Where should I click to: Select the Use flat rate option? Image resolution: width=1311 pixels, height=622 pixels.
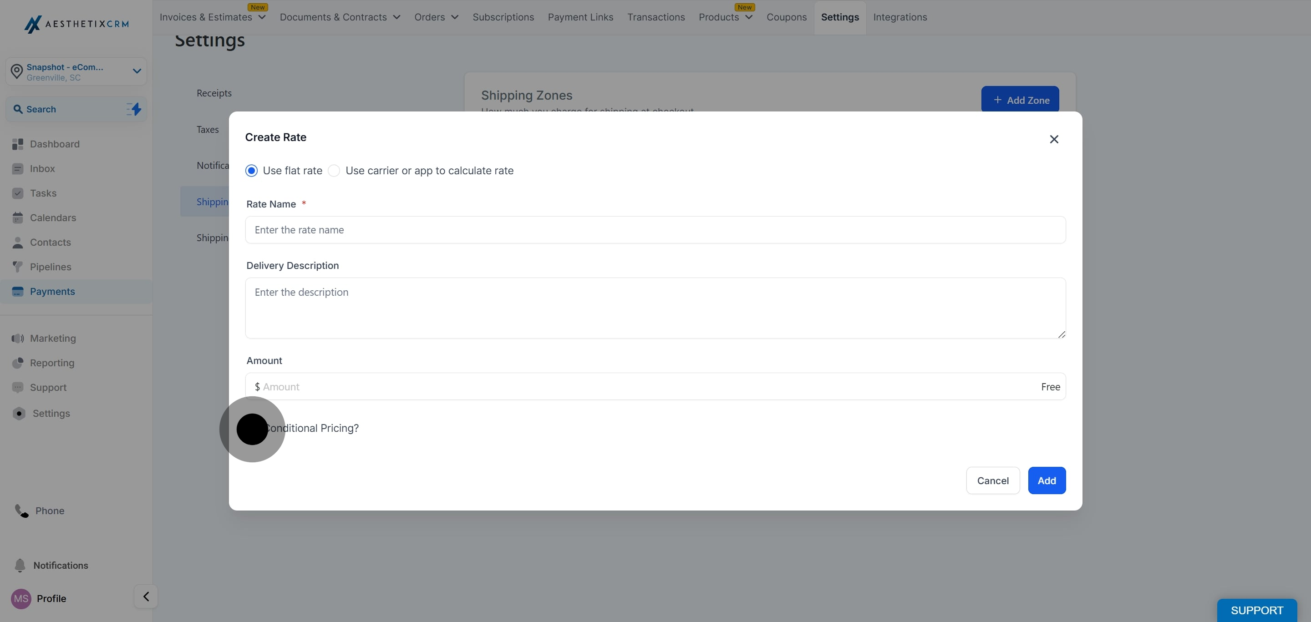tap(251, 171)
